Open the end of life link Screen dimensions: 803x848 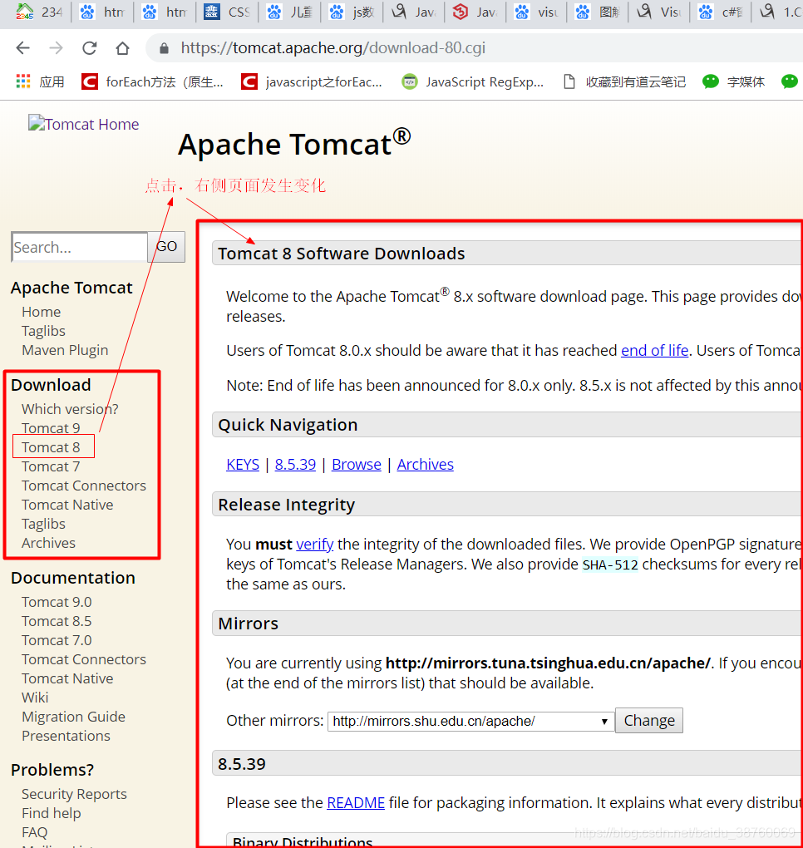pyautogui.click(x=654, y=351)
